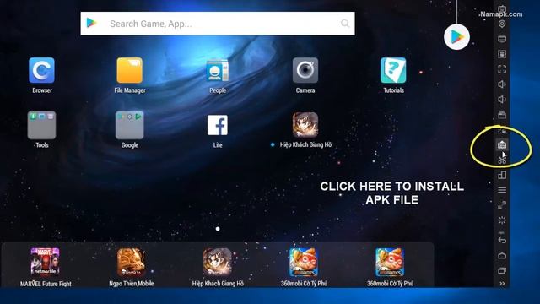The image size is (540, 304).
Task: Expand the sidebar with the double chevron
Action: (x=502, y=284)
